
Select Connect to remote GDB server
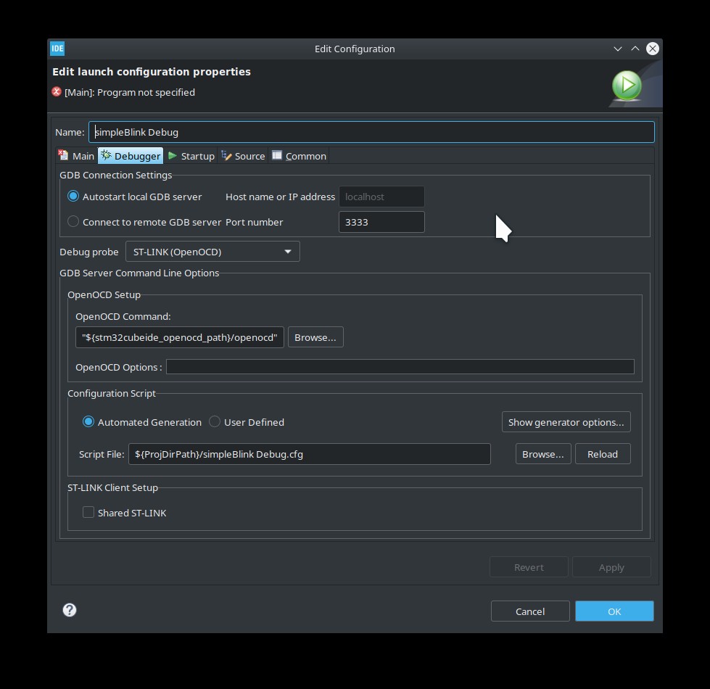pos(73,222)
